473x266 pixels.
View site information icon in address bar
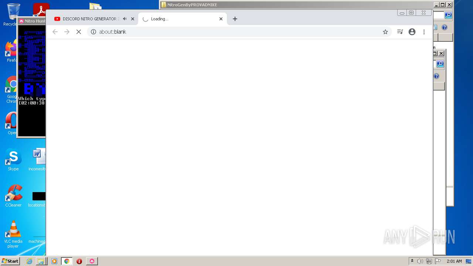[93, 32]
